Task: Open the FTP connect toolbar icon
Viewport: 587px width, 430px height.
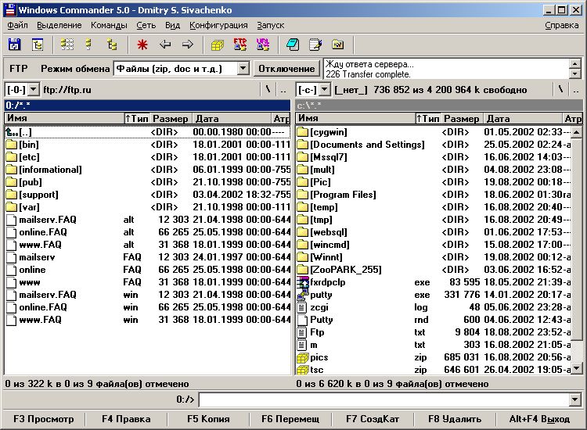Action: 240,45
